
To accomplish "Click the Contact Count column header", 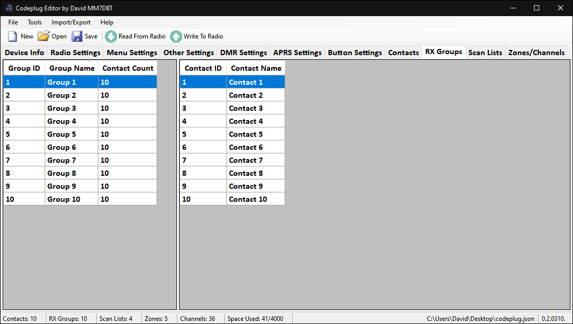I will pos(128,68).
